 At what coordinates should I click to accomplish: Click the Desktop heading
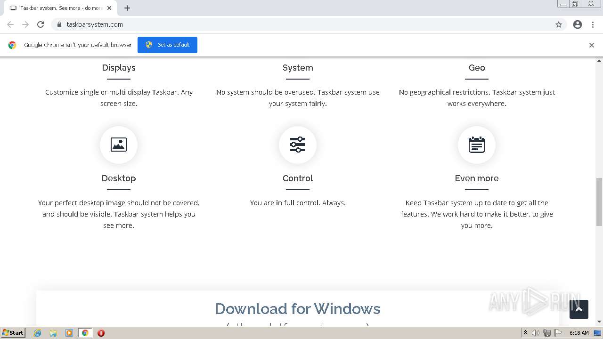[x=119, y=178]
